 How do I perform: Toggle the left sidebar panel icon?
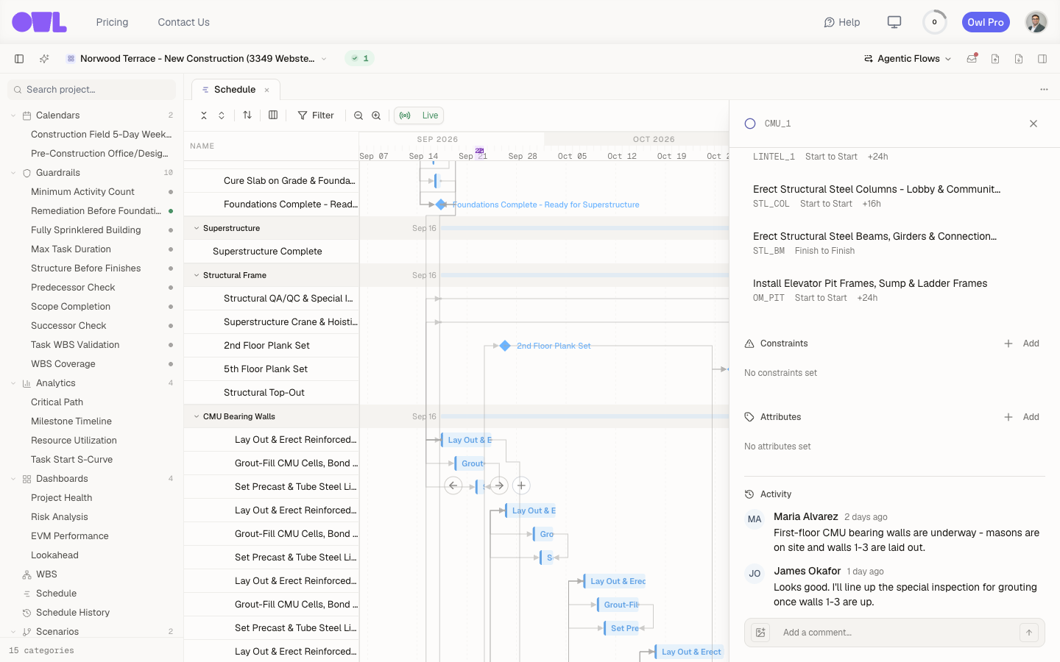click(19, 59)
